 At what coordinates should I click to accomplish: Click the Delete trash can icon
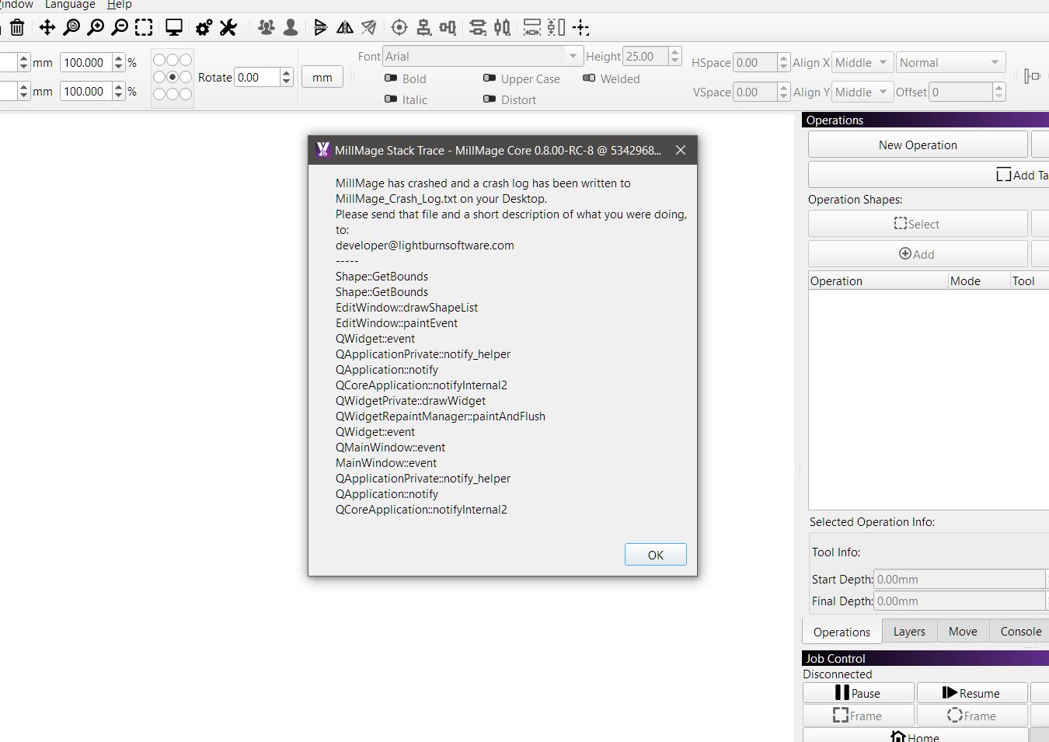pyautogui.click(x=17, y=28)
